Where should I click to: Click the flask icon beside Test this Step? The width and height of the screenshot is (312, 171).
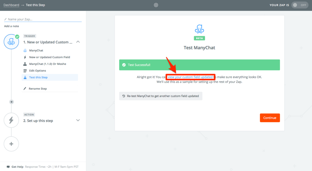click(x=25, y=77)
